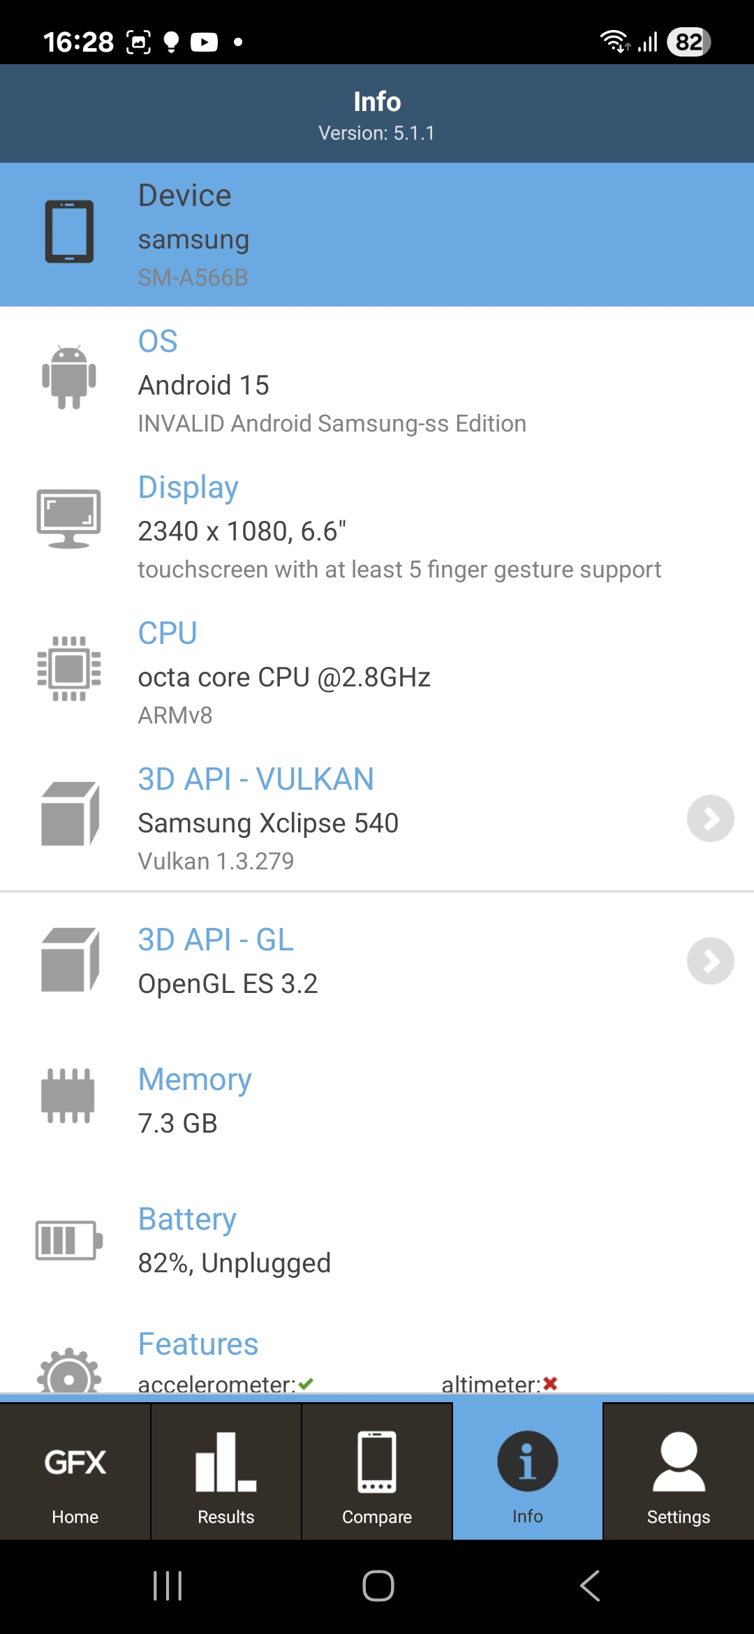Image resolution: width=754 pixels, height=1634 pixels.
Task: Tap the 3D API Vulkan cube icon
Action: (x=70, y=814)
